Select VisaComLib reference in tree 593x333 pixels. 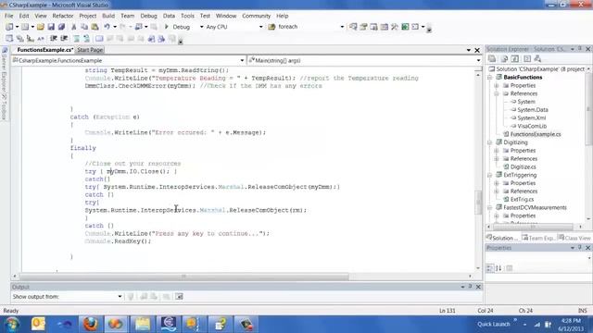[532, 126]
